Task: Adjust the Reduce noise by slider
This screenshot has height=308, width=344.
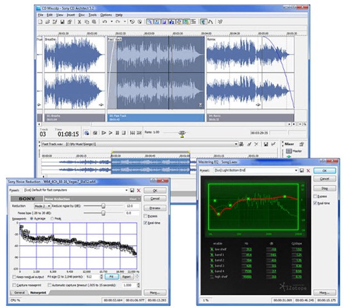Action: coord(103,206)
